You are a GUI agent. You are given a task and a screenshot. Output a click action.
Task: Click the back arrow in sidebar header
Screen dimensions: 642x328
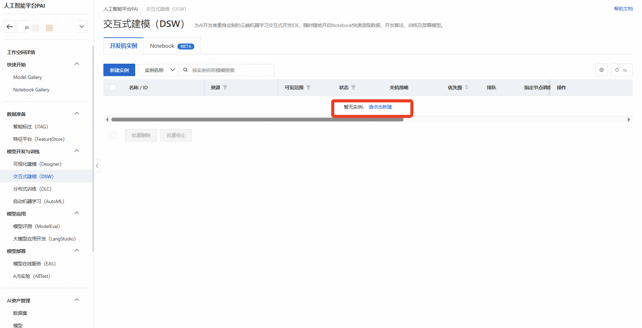10,27
